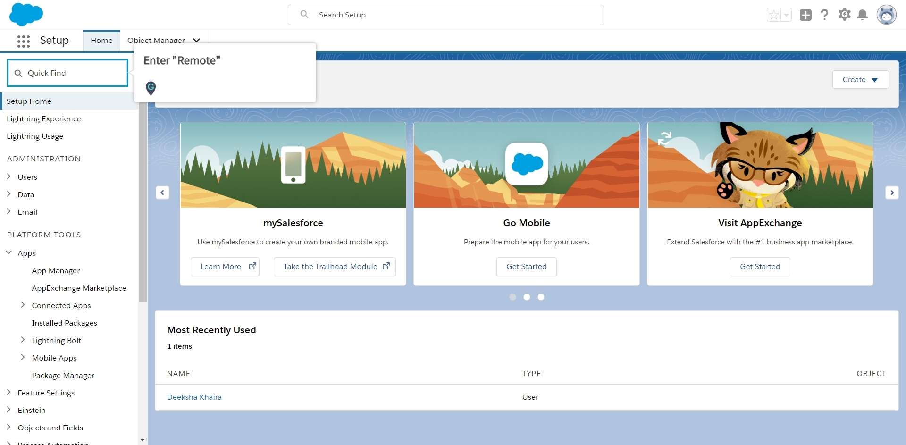Screen dimensions: 906x445
Task: Select Setup Home in the sidebar
Action: 69,101
